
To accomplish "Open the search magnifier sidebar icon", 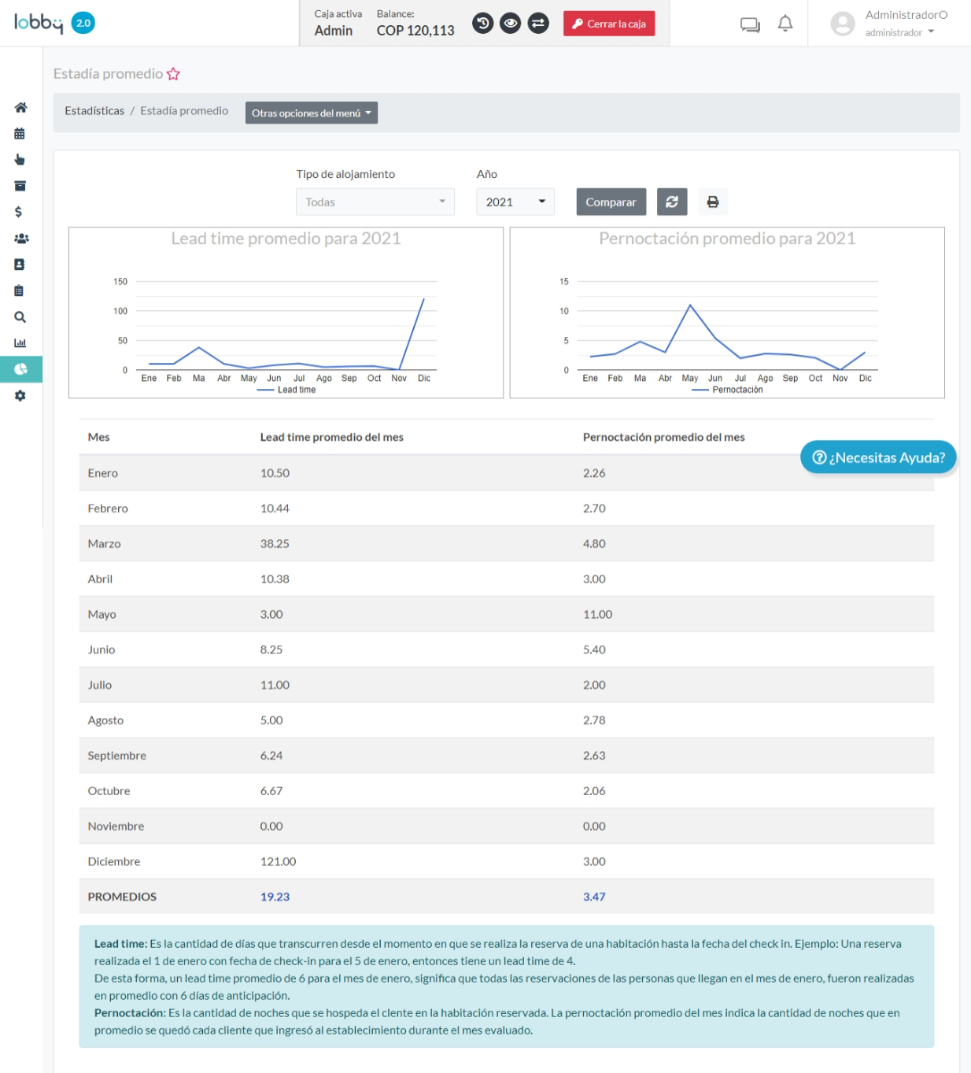I will coord(20,317).
